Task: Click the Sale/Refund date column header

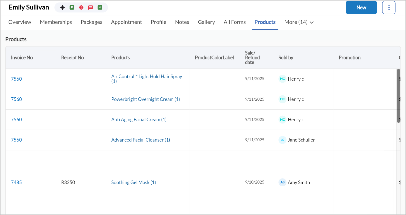Action: pyautogui.click(x=252, y=58)
